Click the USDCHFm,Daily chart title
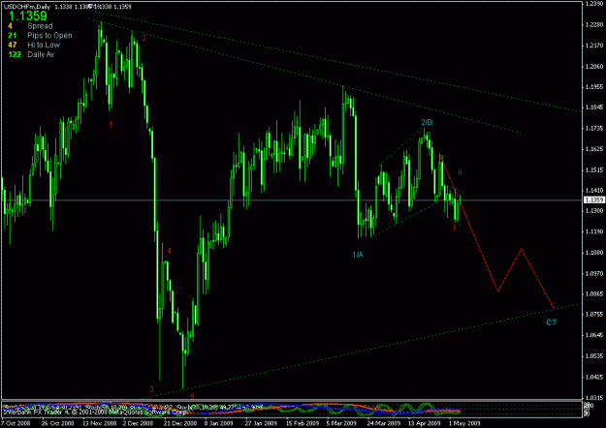The height and width of the screenshot is (428, 606). point(27,7)
